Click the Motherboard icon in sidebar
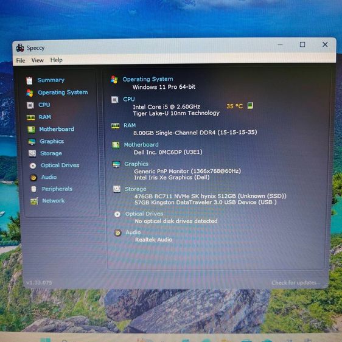The width and height of the screenshot is (342, 342). (31, 130)
